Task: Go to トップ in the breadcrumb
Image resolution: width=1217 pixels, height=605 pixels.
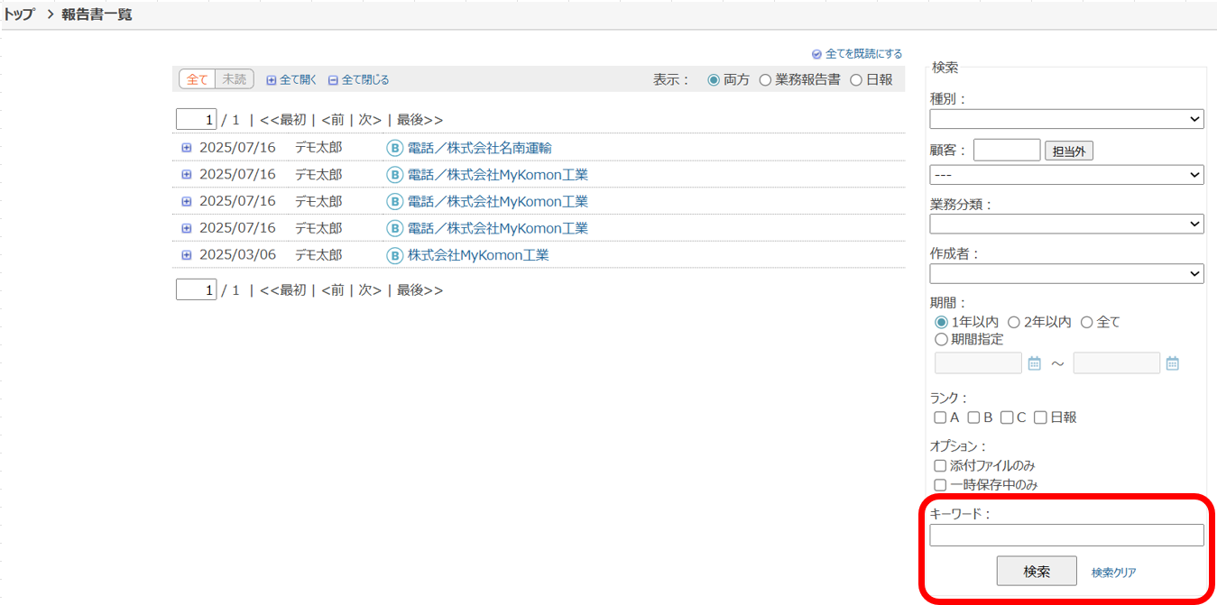Action: tap(19, 14)
